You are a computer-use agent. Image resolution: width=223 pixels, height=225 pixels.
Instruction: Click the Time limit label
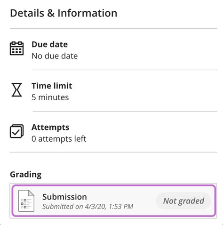[52, 86]
